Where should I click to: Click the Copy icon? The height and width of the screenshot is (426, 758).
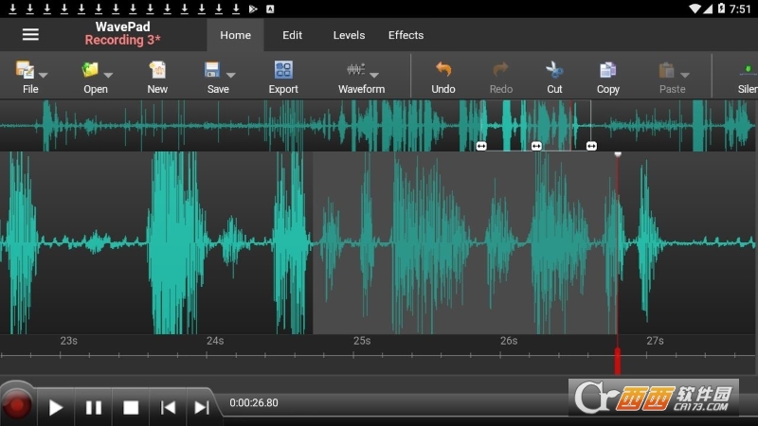click(x=608, y=70)
